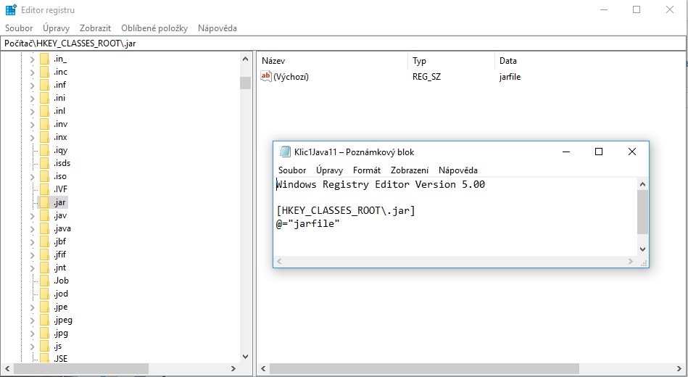Click the .inv folder icon
Screen dimensions: 688x377
click(x=44, y=124)
